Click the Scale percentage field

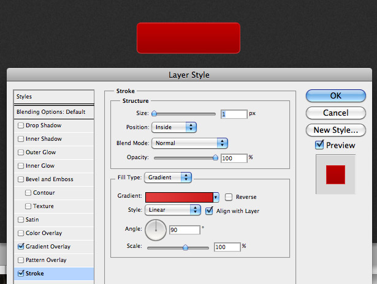[x=227, y=247]
